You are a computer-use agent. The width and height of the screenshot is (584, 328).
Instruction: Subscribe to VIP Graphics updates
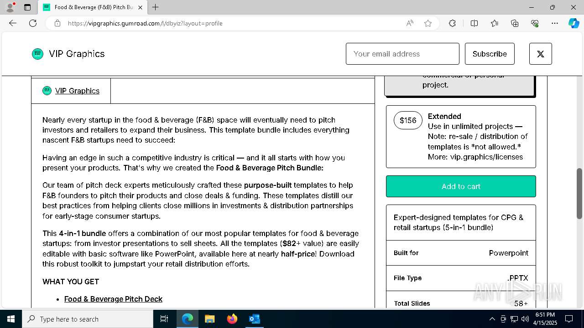point(490,54)
